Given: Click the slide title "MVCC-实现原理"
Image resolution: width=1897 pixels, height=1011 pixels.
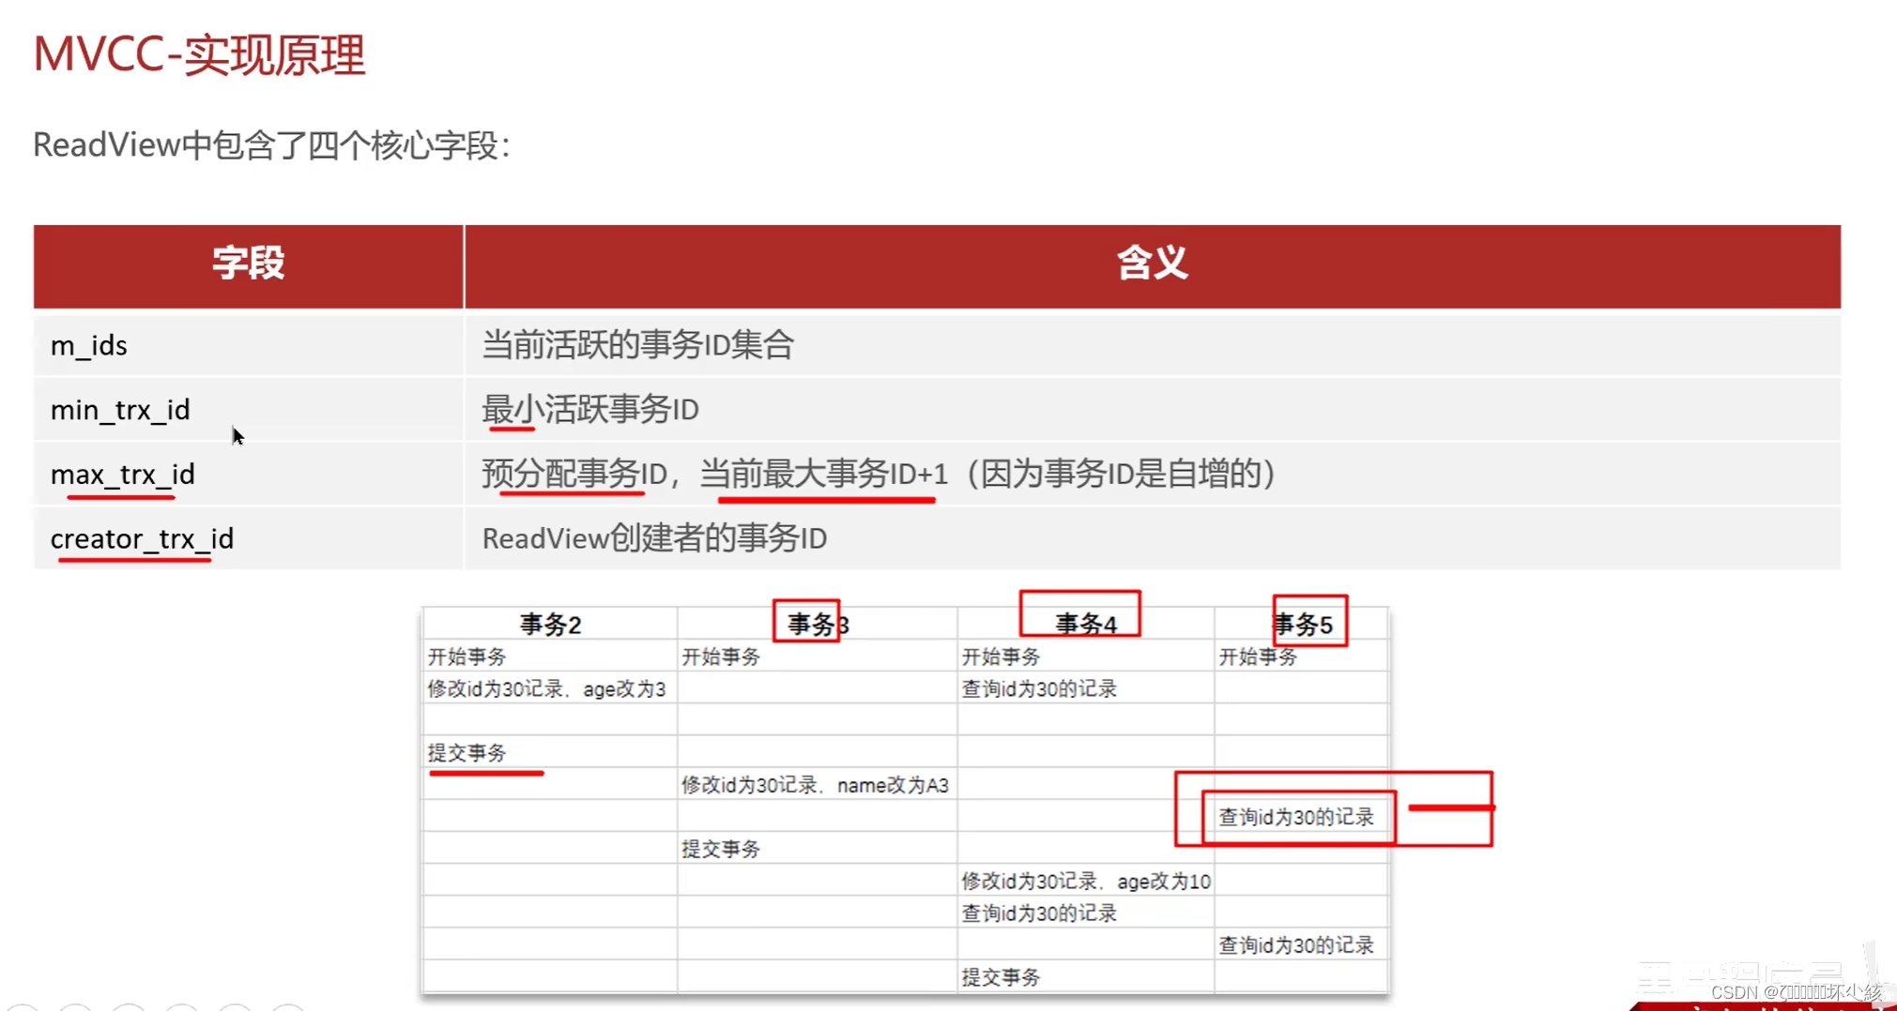Looking at the screenshot, I should click(x=199, y=55).
